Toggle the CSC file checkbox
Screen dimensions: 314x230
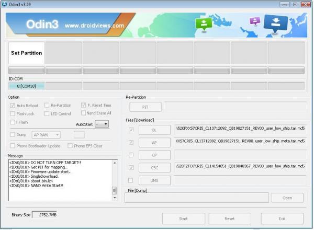tap(131, 167)
